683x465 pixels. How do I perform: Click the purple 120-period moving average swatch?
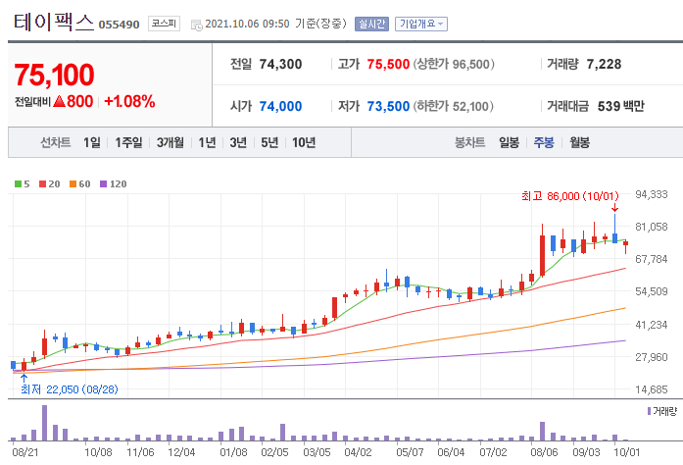(x=103, y=184)
